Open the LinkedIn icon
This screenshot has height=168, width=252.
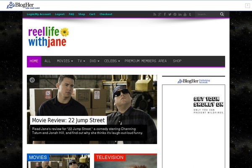(x=180, y=14)
